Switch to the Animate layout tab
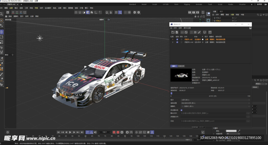Screen dimensions: 268x145 click(199, 4)
